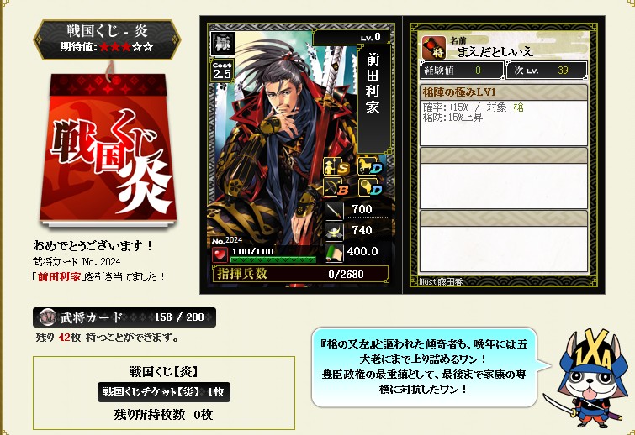Viewport: 635px width, 435px height.
Task: Click the 戦国くじチケット【炎】1枚 button
Action: (x=164, y=392)
